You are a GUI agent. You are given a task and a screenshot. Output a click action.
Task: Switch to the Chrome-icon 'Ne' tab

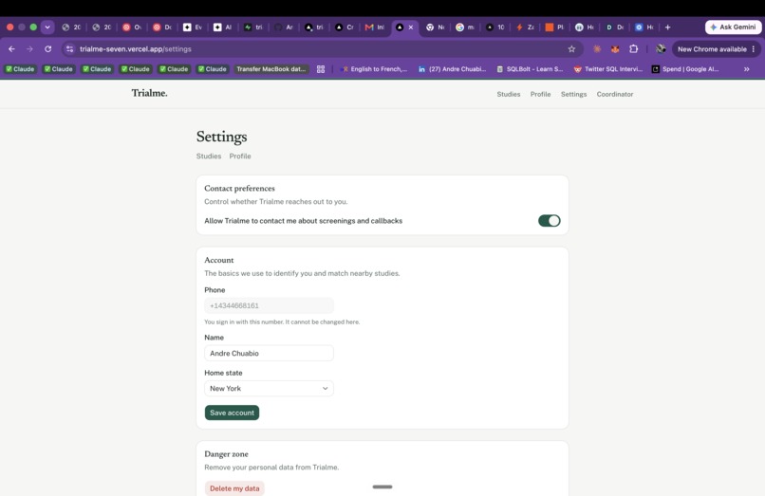point(435,28)
